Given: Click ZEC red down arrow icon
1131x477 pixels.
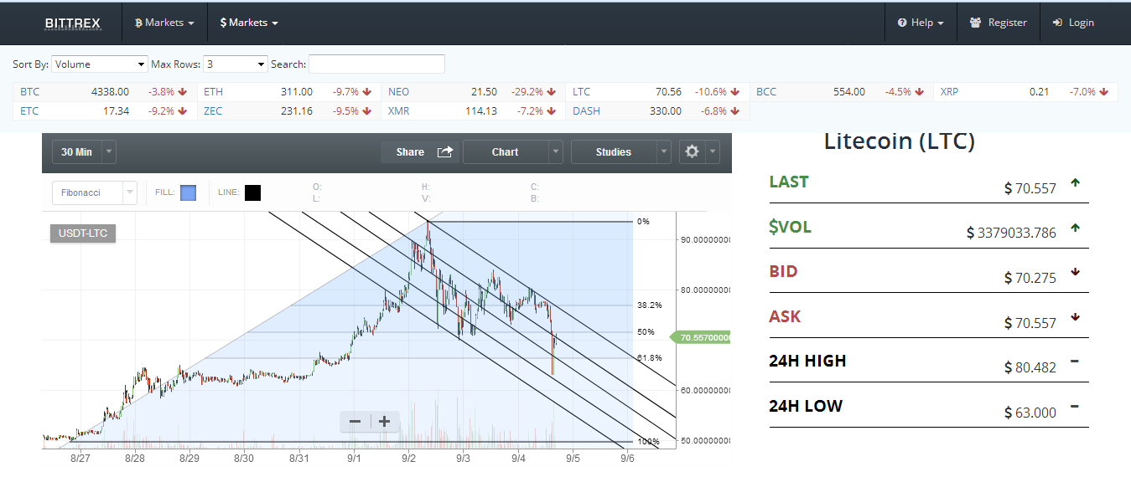Looking at the screenshot, I should point(367,110).
